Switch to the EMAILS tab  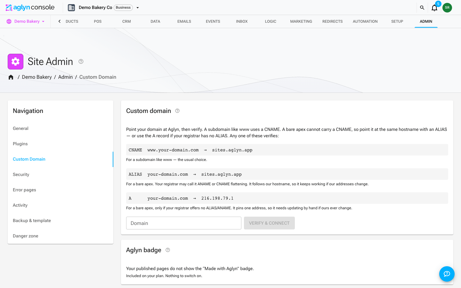[x=184, y=21]
